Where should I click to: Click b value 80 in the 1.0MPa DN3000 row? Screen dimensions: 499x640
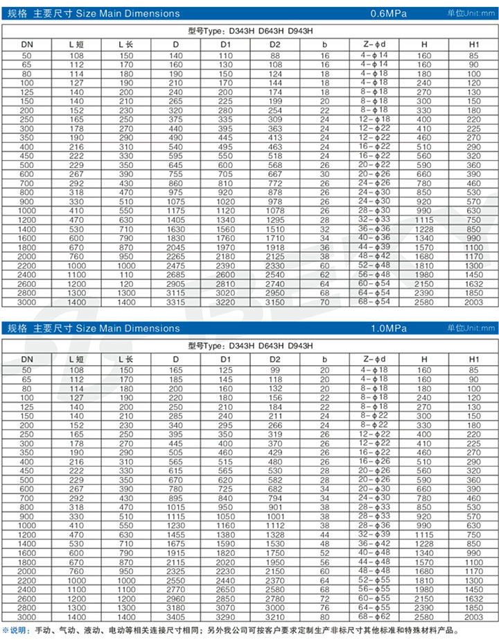324,617
